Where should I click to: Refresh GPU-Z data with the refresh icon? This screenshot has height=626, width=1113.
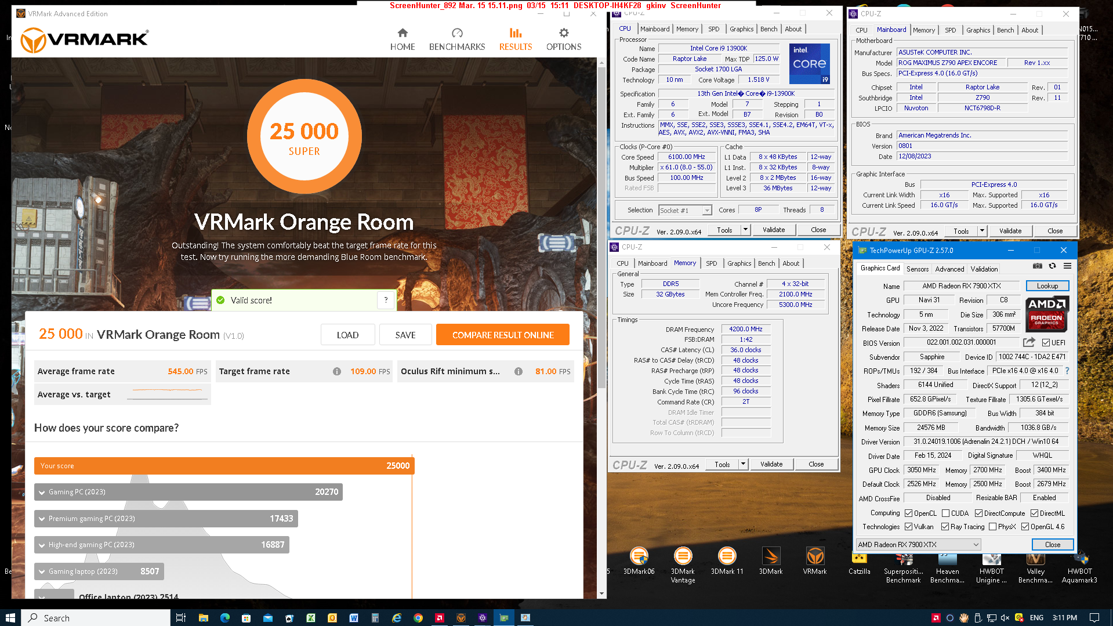click(1052, 266)
